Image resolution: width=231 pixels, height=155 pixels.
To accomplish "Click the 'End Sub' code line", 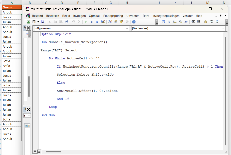I will [48, 115].
